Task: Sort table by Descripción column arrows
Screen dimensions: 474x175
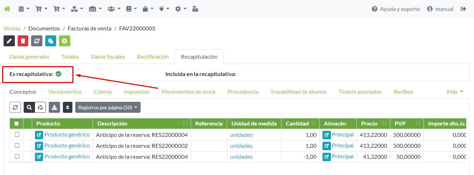Action: click(x=185, y=123)
